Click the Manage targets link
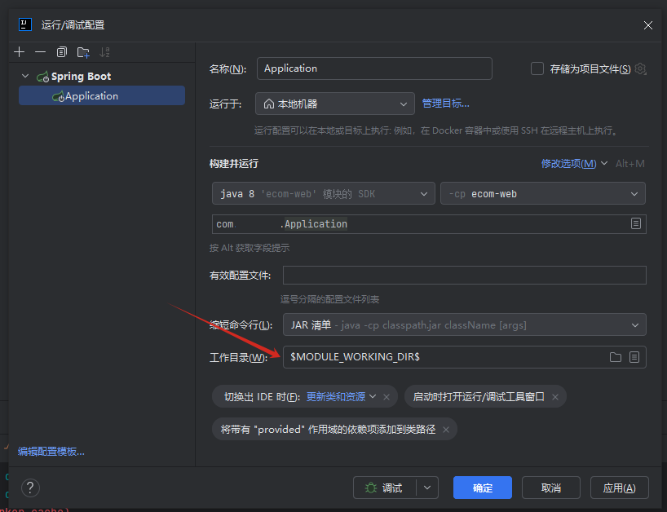This screenshot has width=667, height=512. pos(445,104)
